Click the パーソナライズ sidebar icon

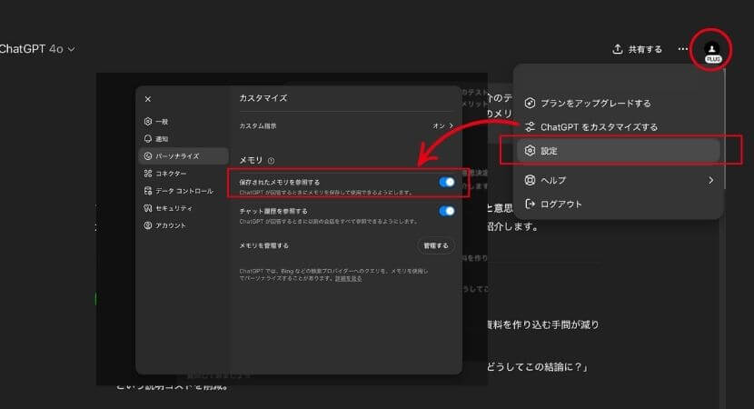click(148, 156)
